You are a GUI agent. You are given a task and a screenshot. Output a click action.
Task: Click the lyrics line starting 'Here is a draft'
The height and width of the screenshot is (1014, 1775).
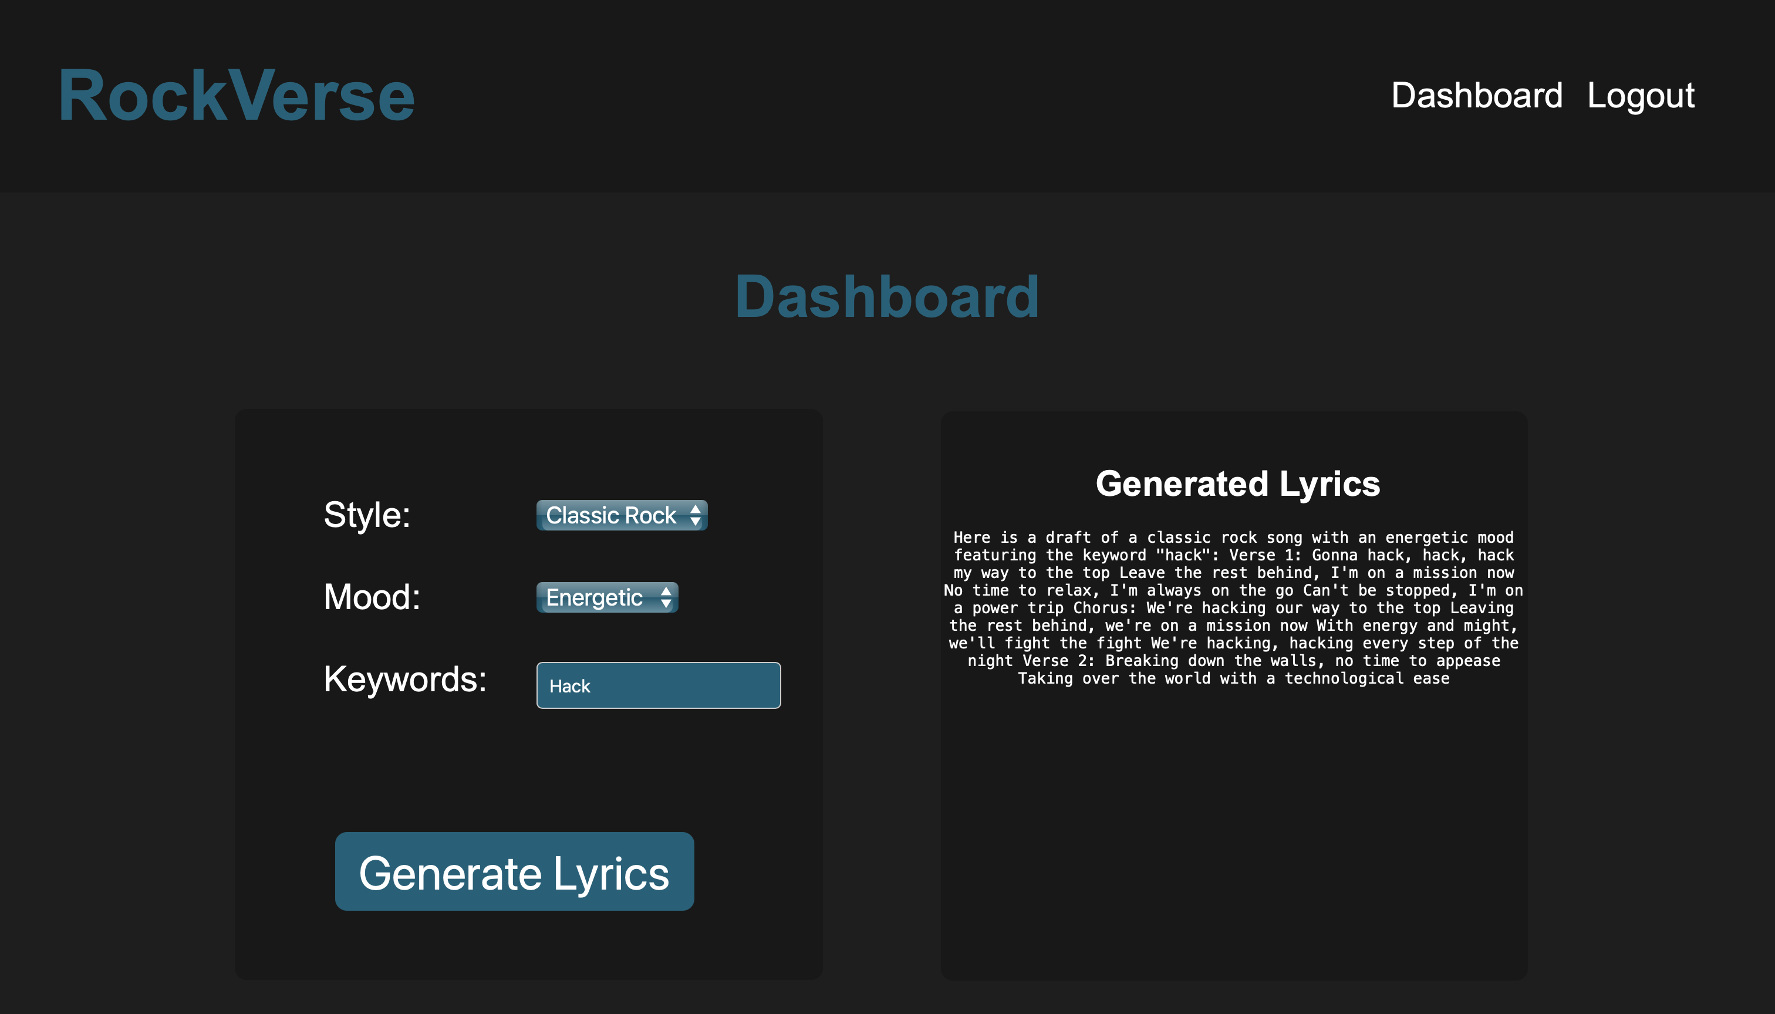point(1233,538)
